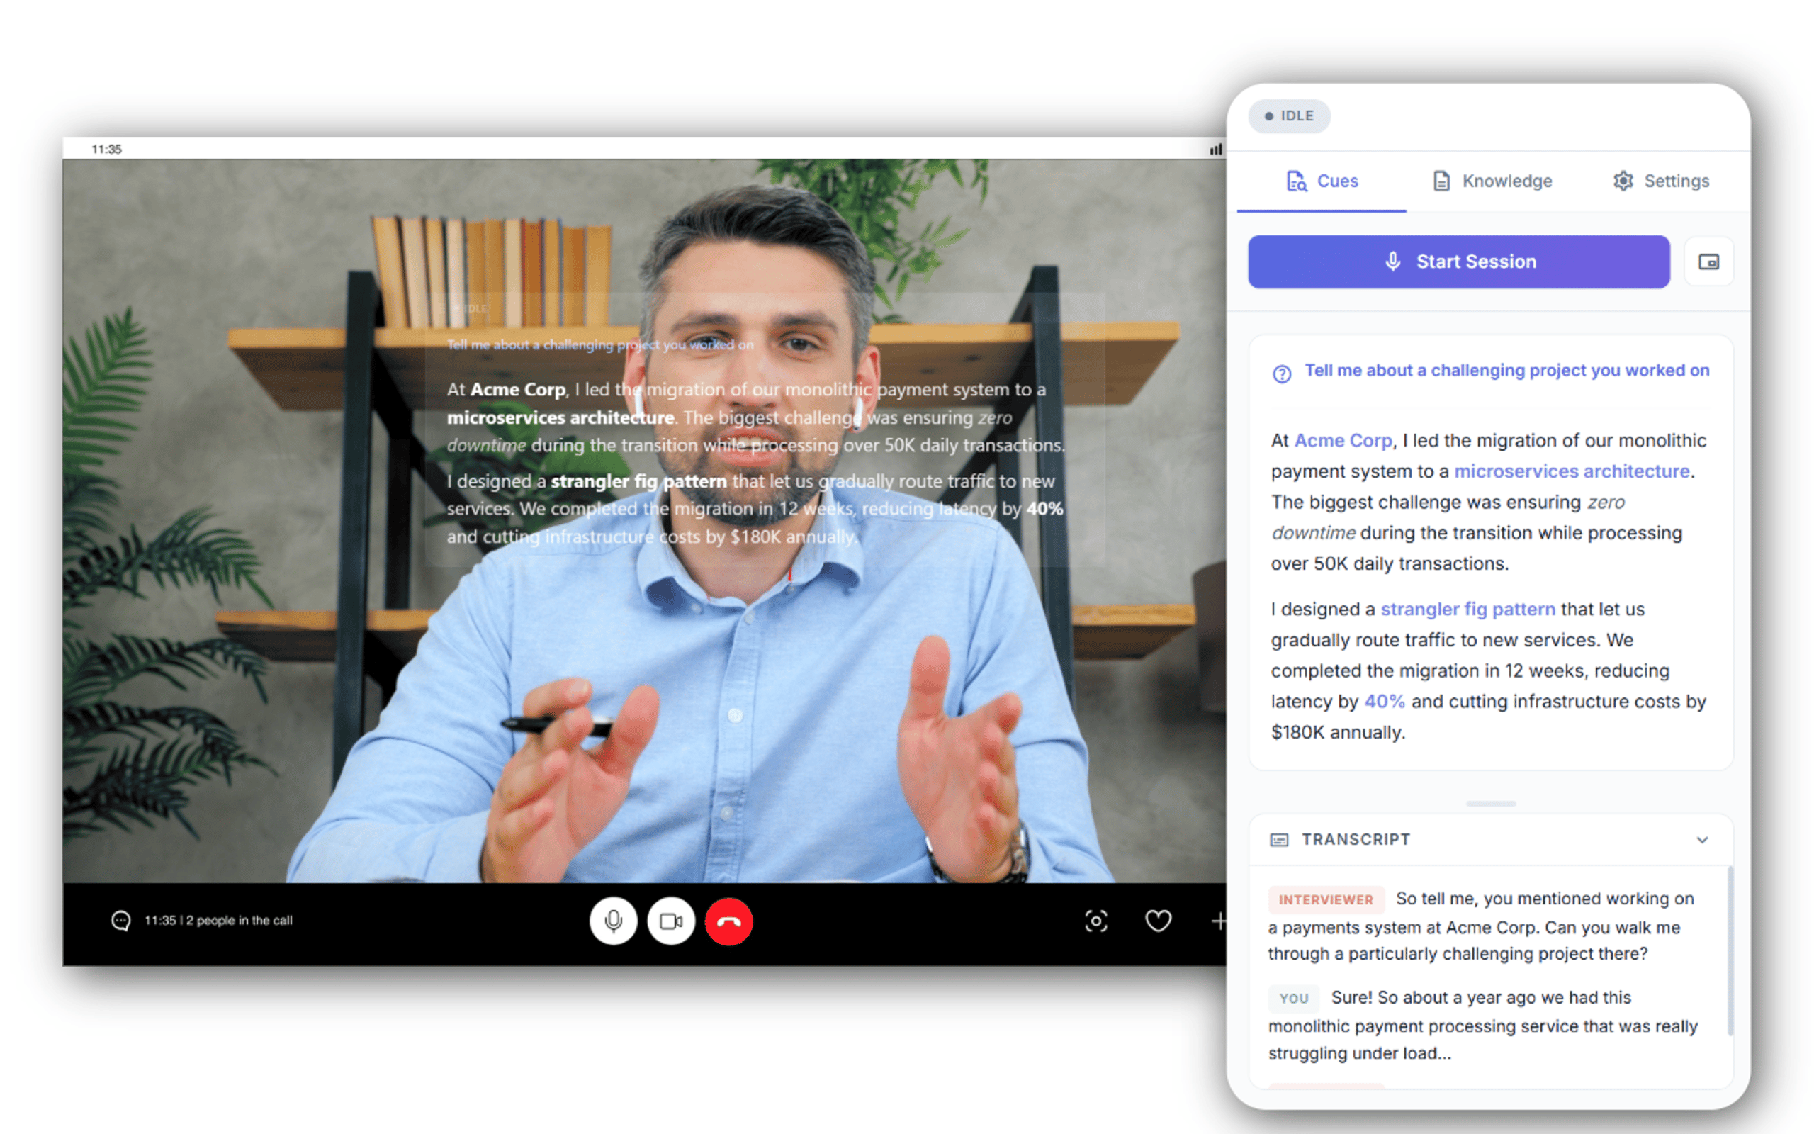Click the Transcript header label

pyautogui.click(x=1356, y=839)
